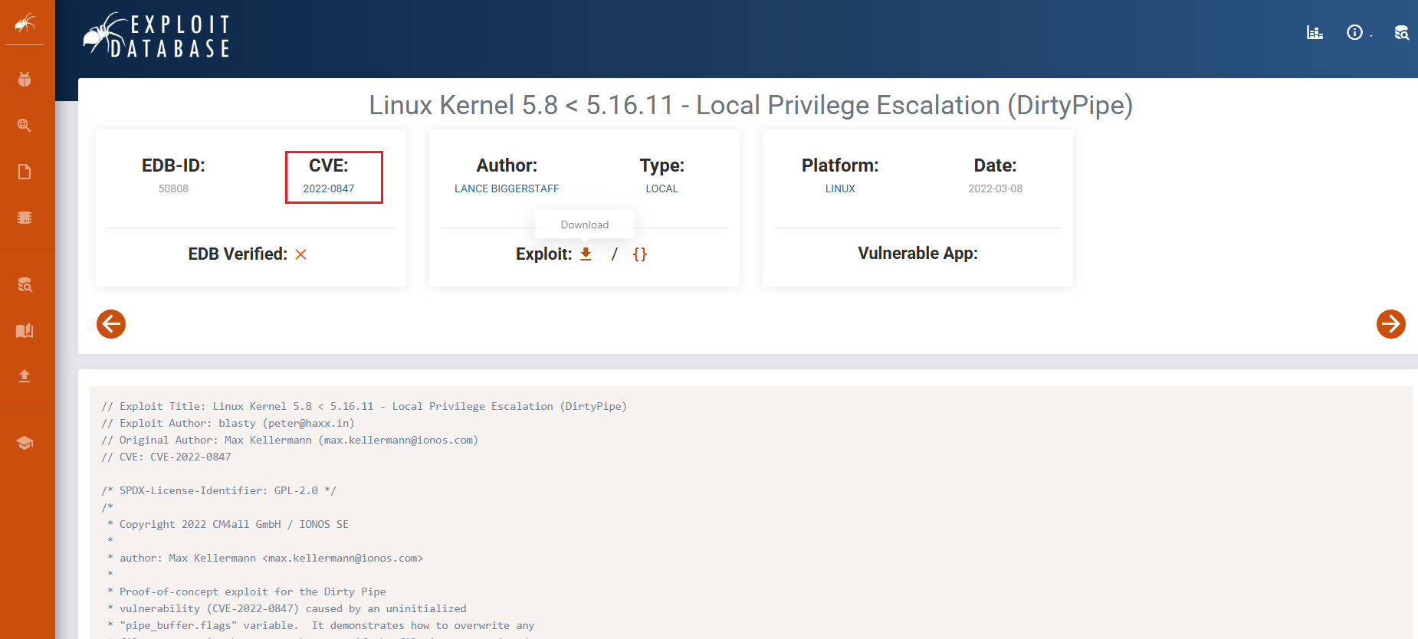The image size is (1418, 639).
Task: Click the CVE: CVE-2022-0847 code comment line
Action: (166, 457)
